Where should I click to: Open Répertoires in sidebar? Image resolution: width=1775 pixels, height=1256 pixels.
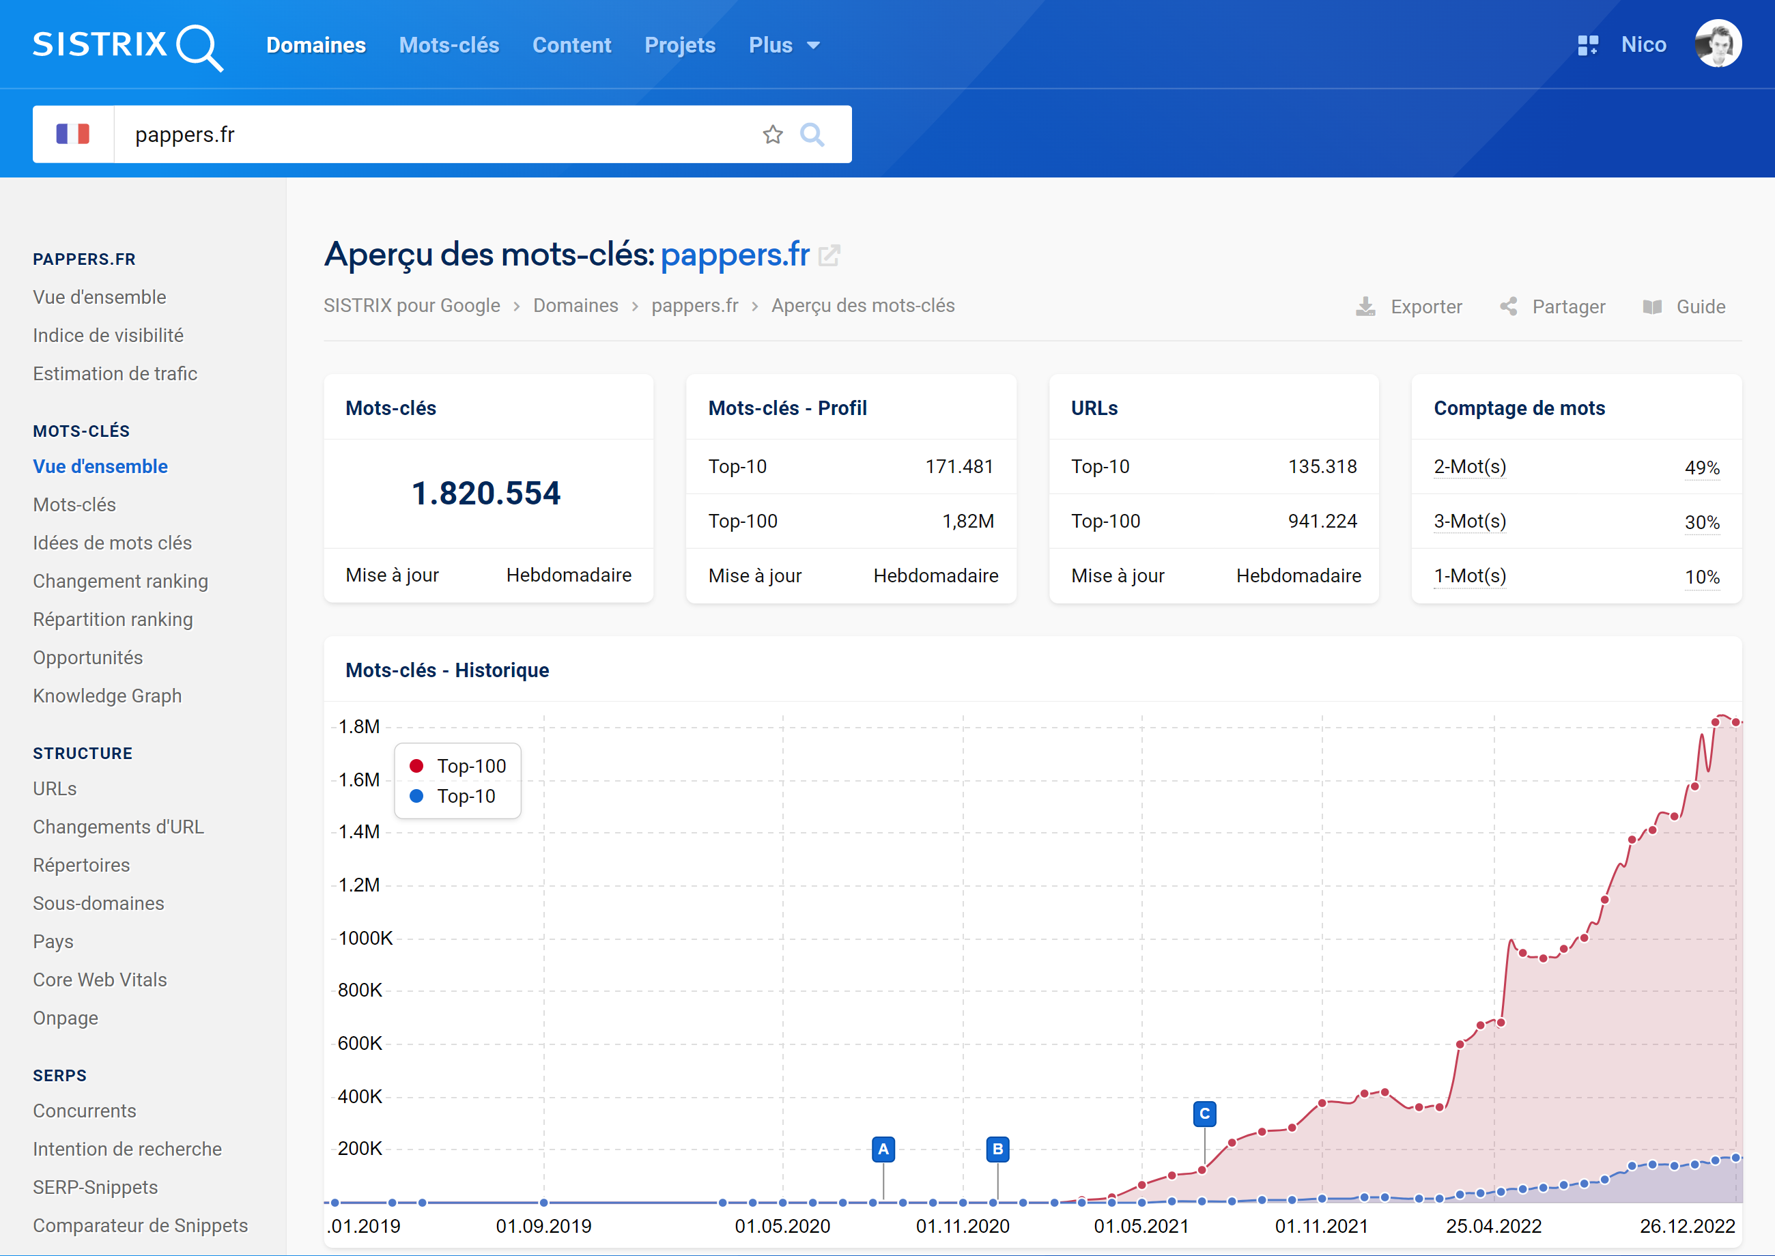pos(81,866)
